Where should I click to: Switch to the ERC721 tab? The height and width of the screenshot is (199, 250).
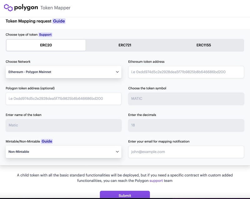pos(125,45)
